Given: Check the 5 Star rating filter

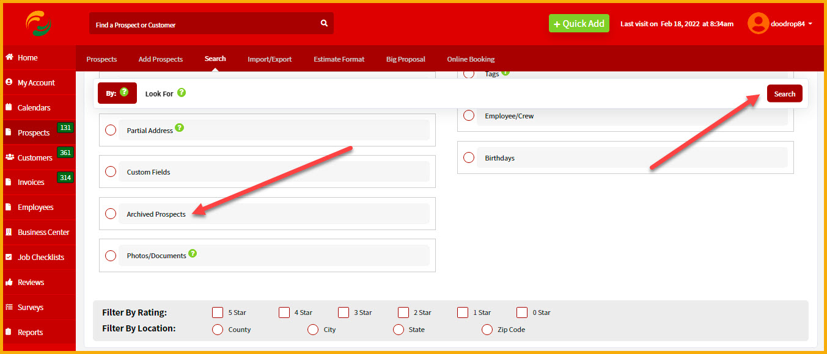Looking at the screenshot, I should click(x=218, y=312).
